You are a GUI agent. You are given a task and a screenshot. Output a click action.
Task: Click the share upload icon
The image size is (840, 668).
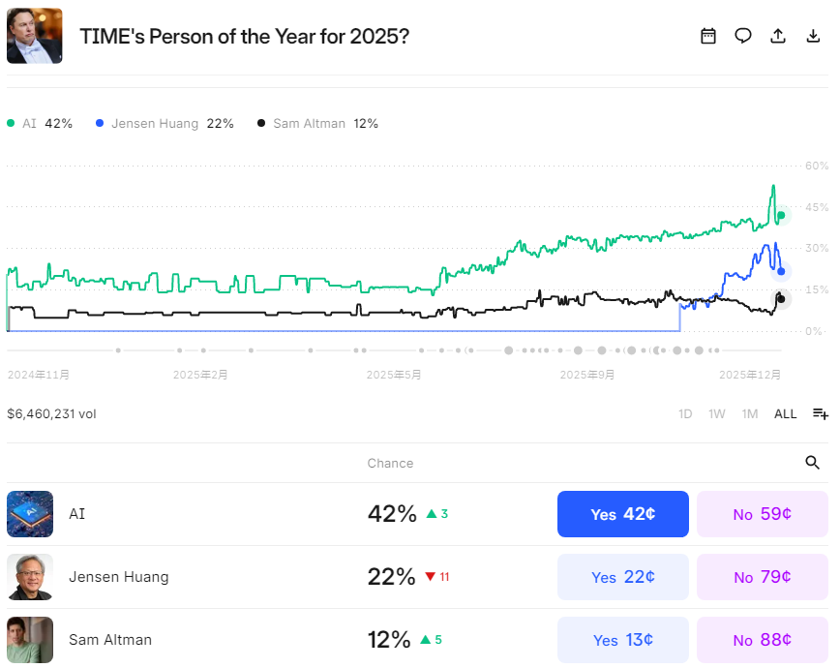click(x=778, y=36)
